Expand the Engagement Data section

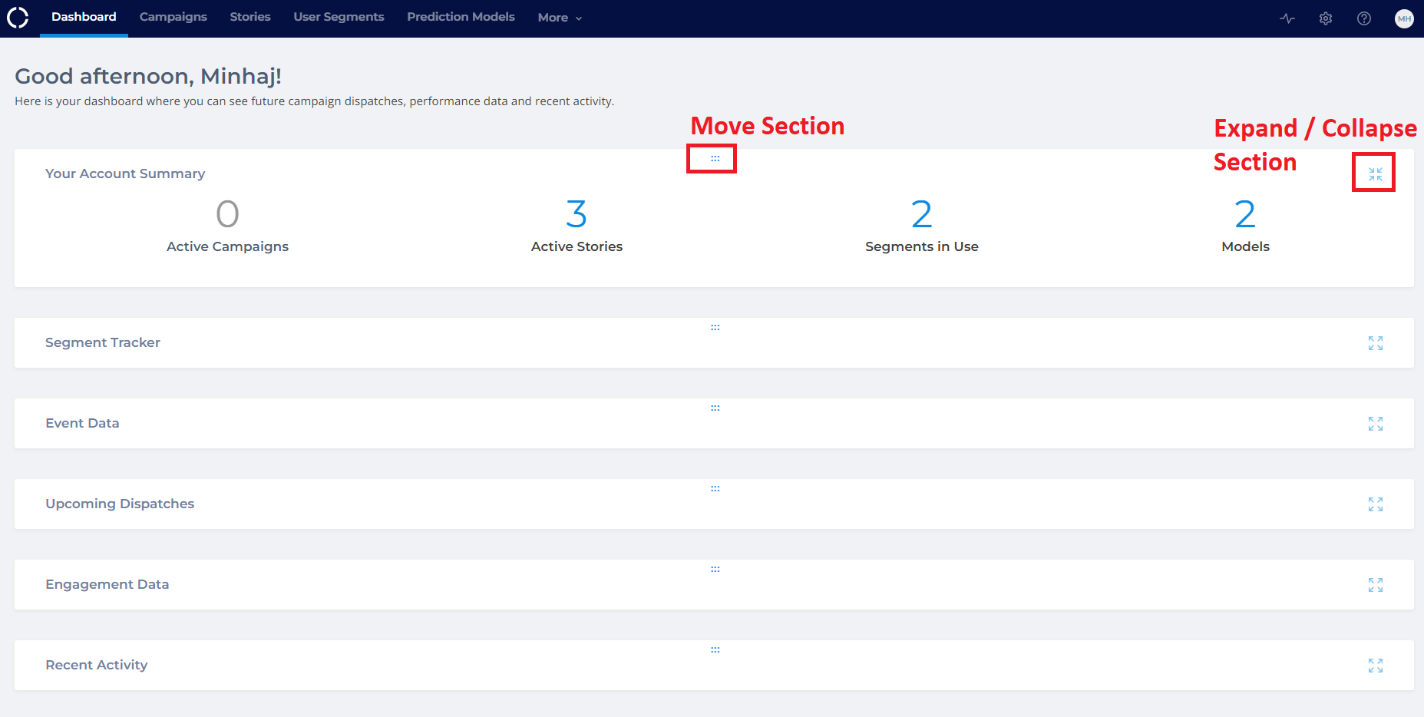(1376, 585)
